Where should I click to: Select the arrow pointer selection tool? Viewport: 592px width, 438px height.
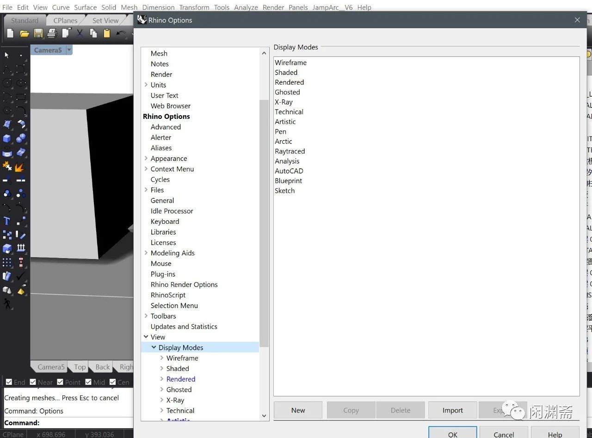pos(7,55)
